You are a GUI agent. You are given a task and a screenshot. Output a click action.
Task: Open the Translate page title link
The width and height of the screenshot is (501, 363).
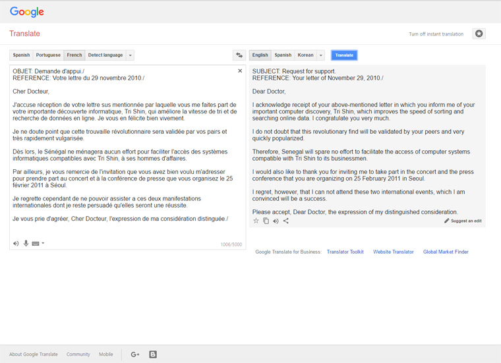(24, 34)
